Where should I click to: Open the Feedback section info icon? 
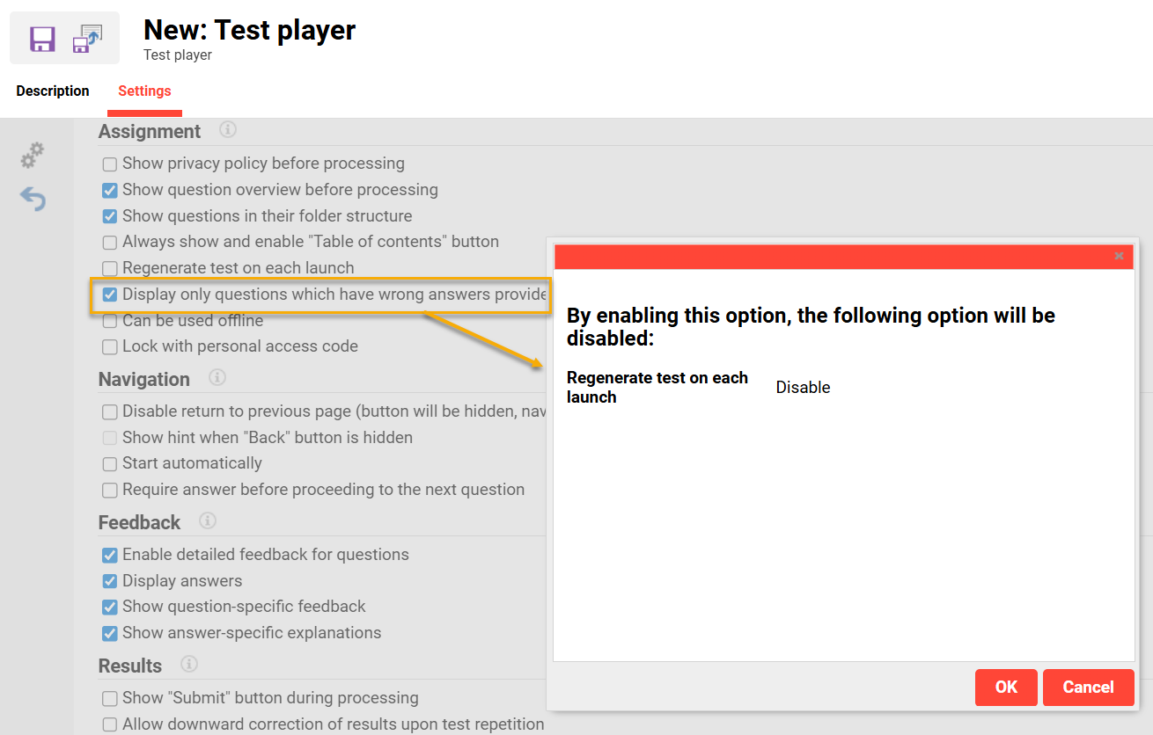pyautogui.click(x=207, y=520)
